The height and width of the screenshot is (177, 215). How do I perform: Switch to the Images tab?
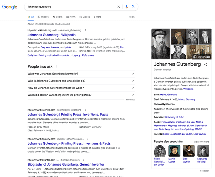tap(43, 17)
